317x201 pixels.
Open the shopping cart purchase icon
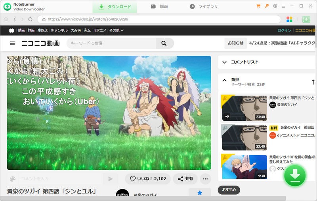(258, 6)
